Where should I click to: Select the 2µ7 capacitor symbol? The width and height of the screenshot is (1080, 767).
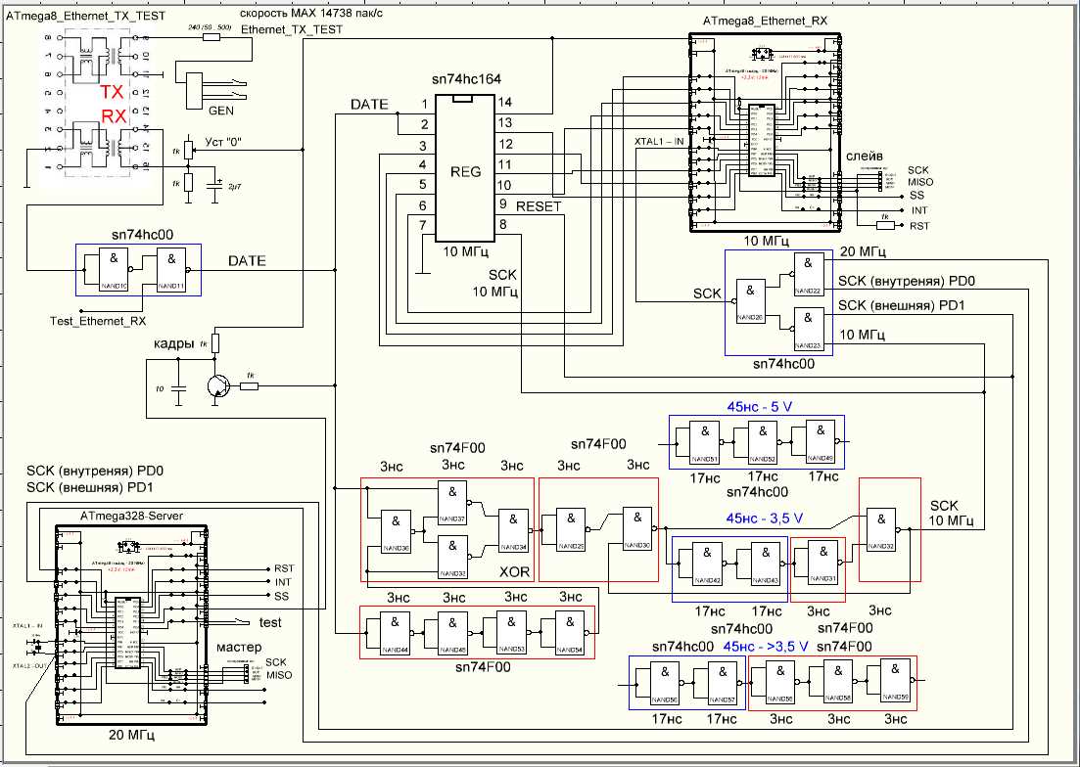pos(214,184)
